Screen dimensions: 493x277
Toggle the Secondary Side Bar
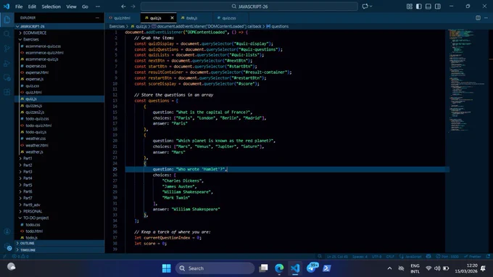click(x=438, y=7)
